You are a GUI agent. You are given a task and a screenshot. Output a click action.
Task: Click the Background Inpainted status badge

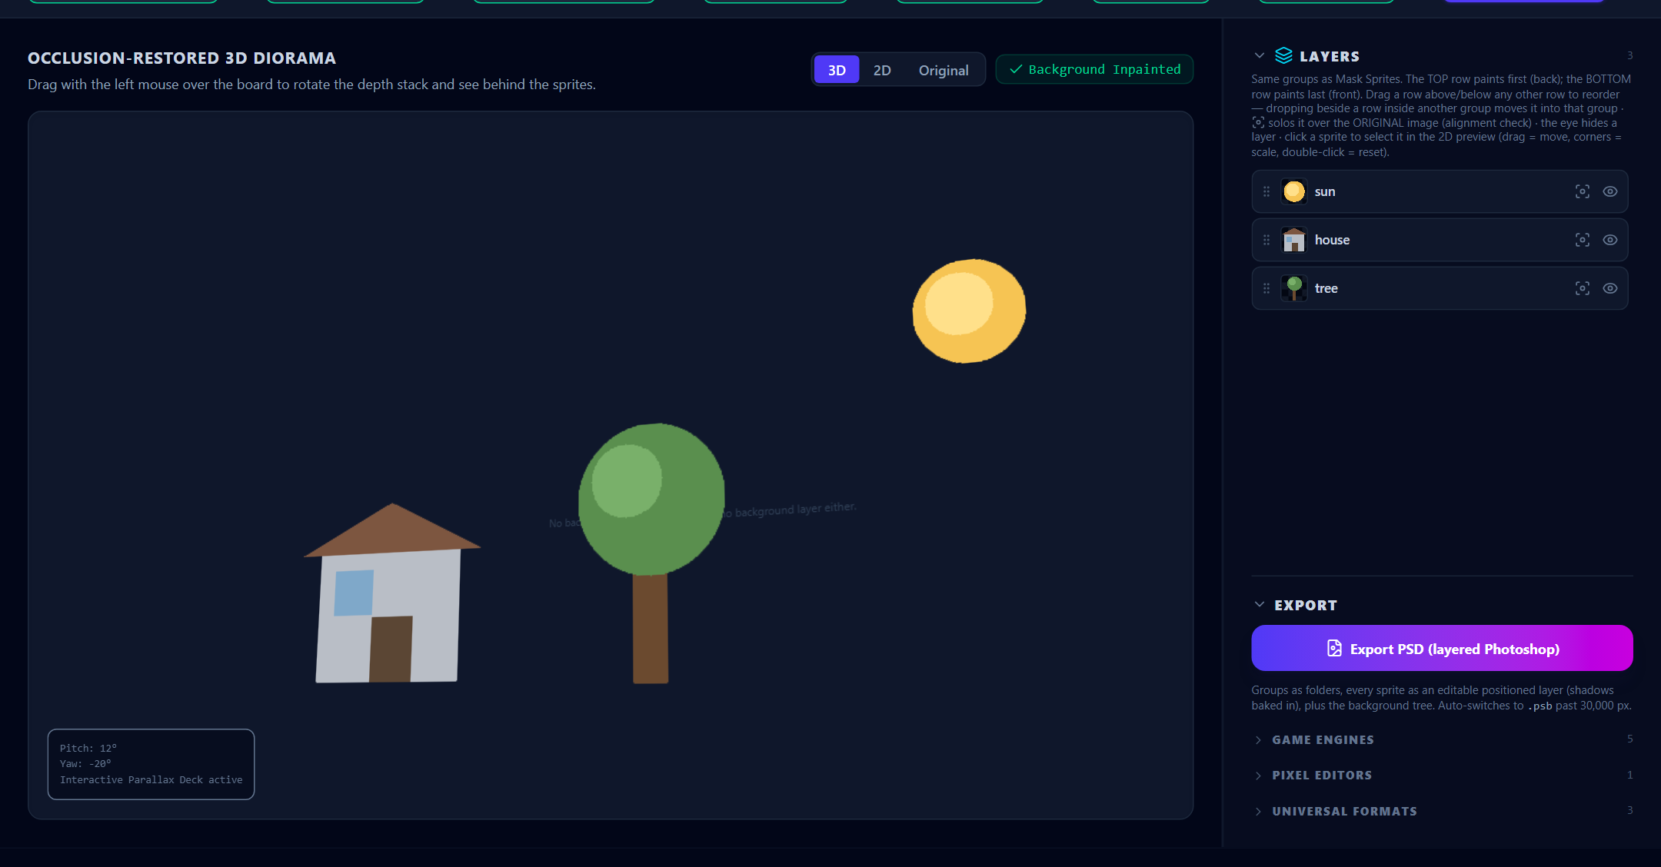tap(1094, 69)
